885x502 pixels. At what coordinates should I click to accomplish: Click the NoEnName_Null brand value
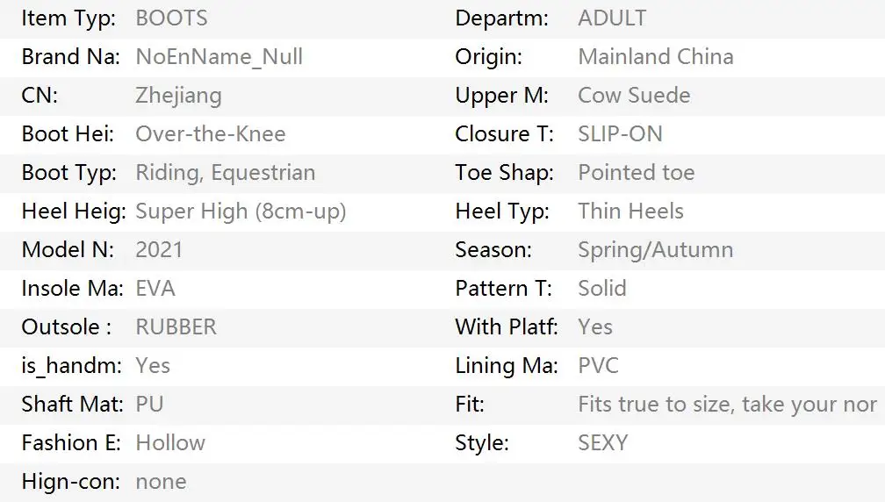(x=219, y=56)
